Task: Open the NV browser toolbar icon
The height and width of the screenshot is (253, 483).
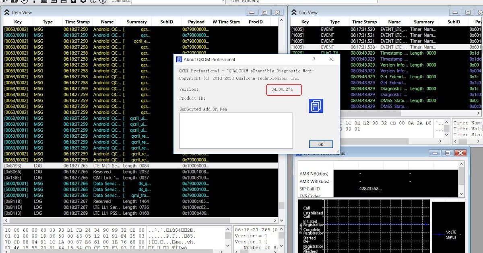Action: click(x=54, y=2)
